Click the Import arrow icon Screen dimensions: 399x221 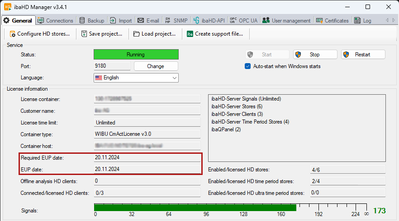[113, 21]
